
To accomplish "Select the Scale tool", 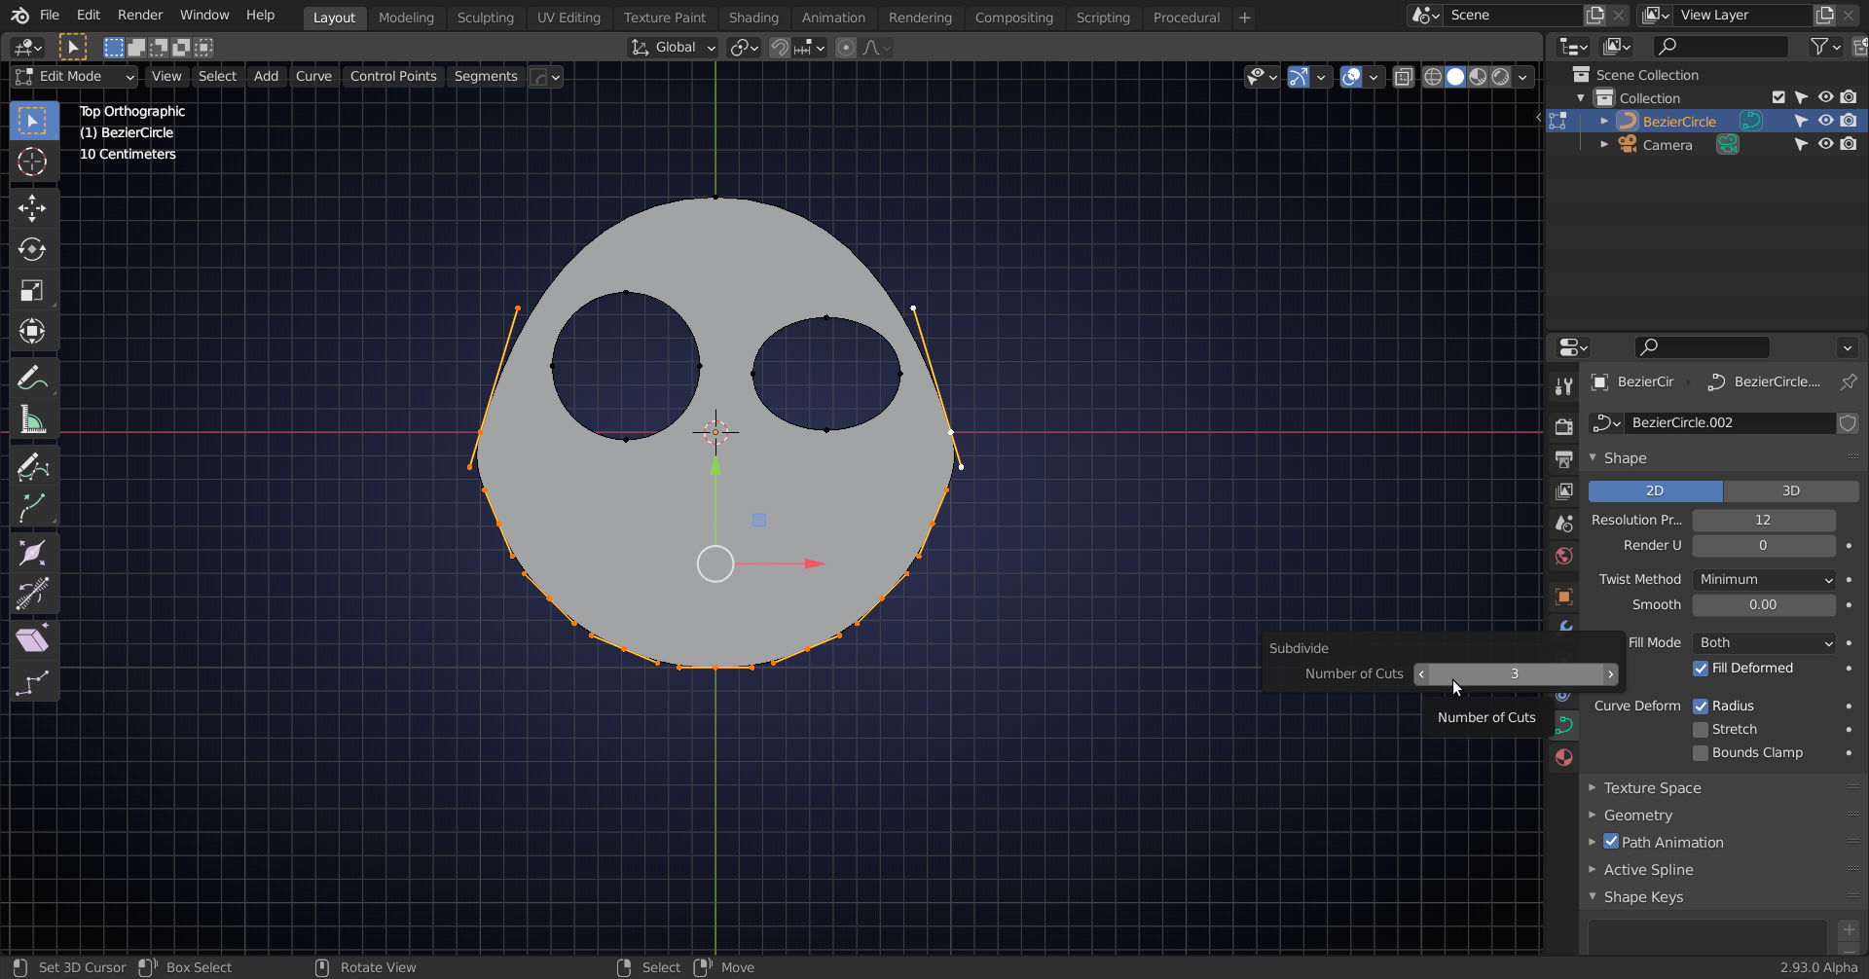I will (32, 291).
